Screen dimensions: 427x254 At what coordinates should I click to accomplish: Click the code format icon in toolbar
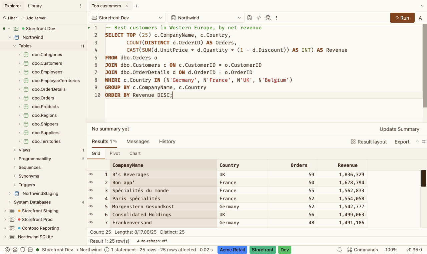[259, 18]
